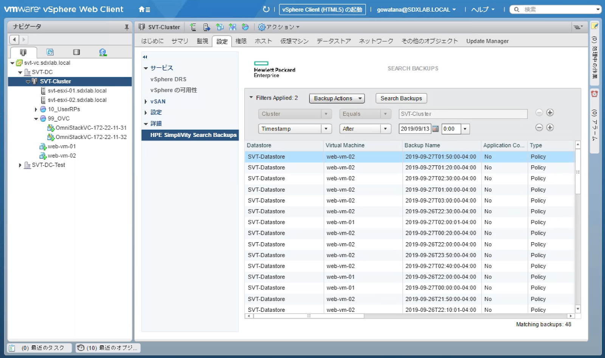The height and width of the screenshot is (358, 605).
Task: Open recent objects panel at bottom
Action: [108, 348]
